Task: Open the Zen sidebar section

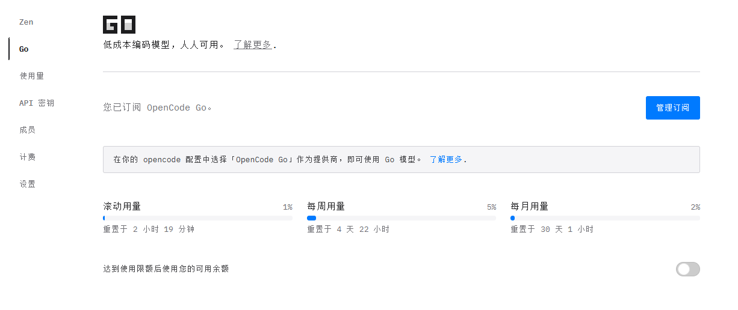Action: (26, 22)
